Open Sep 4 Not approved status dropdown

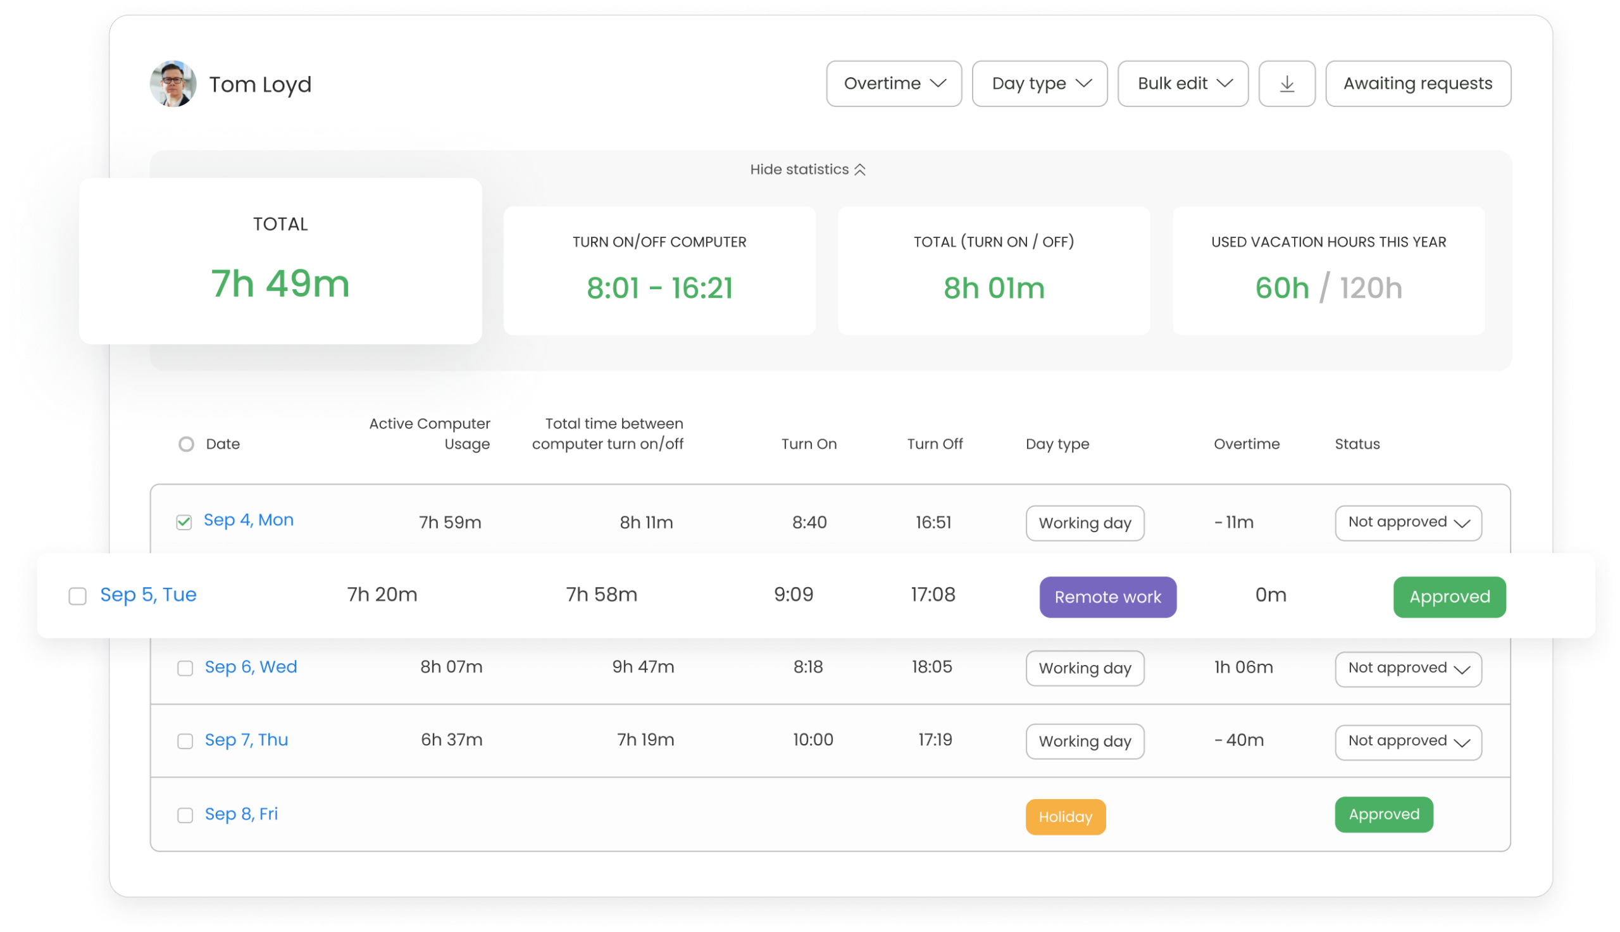(x=1408, y=523)
